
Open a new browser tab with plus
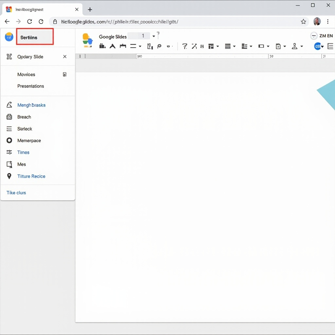90,9
